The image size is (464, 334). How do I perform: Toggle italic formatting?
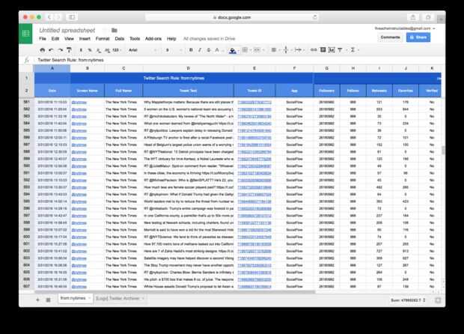click(x=200, y=50)
